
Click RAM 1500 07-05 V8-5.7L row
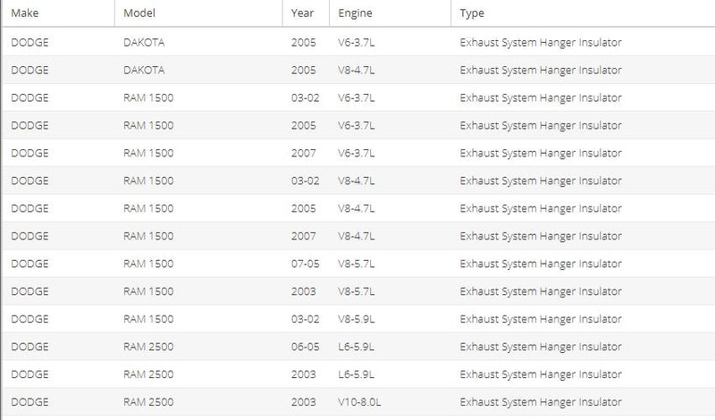[x=358, y=264]
